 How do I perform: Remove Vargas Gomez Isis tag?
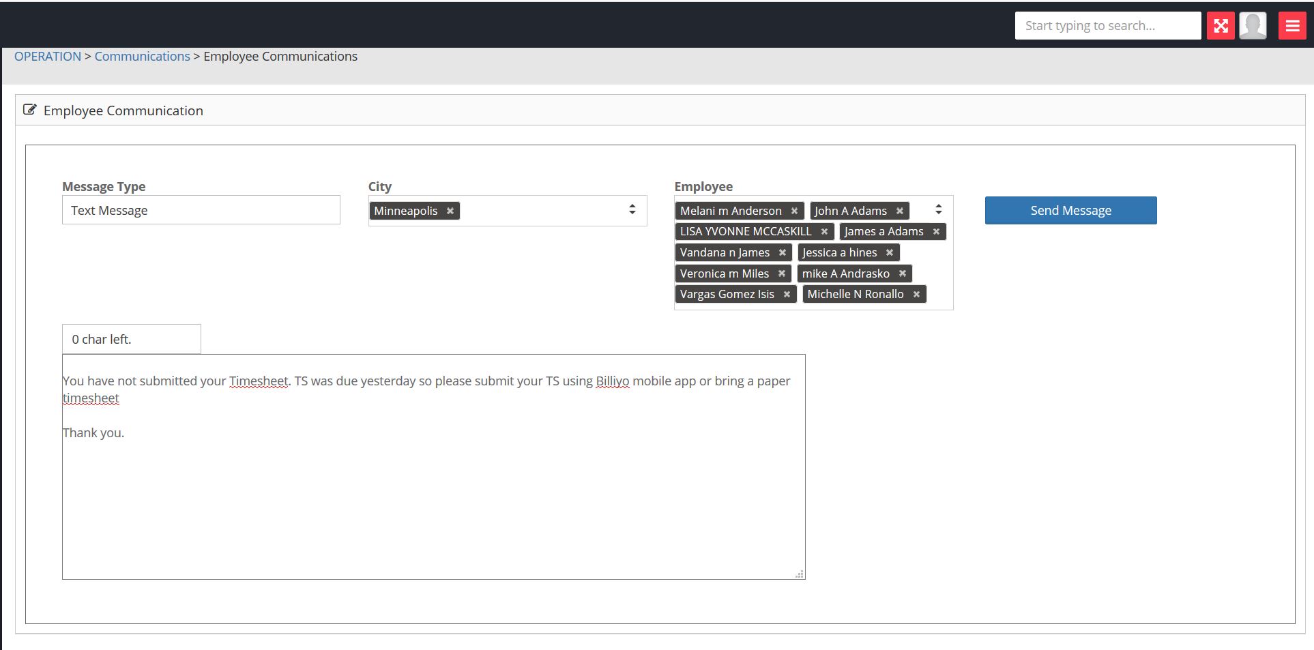pyautogui.click(x=787, y=294)
